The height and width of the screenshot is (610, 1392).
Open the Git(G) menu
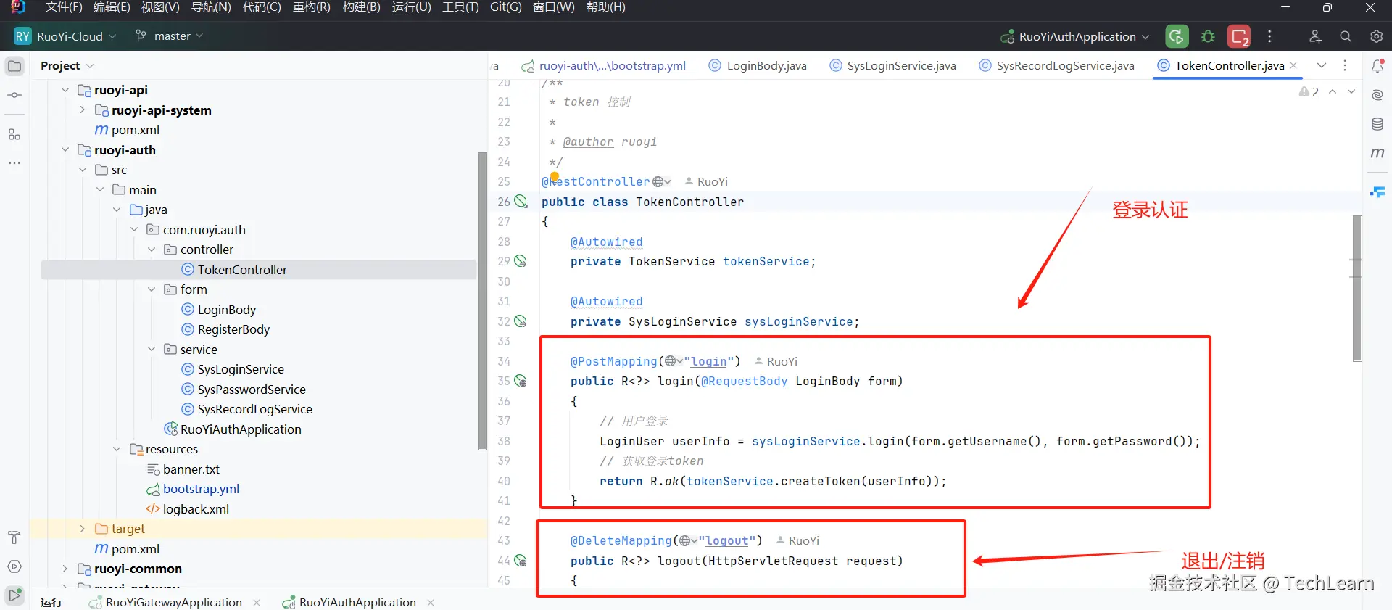pyautogui.click(x=505, y=7)
